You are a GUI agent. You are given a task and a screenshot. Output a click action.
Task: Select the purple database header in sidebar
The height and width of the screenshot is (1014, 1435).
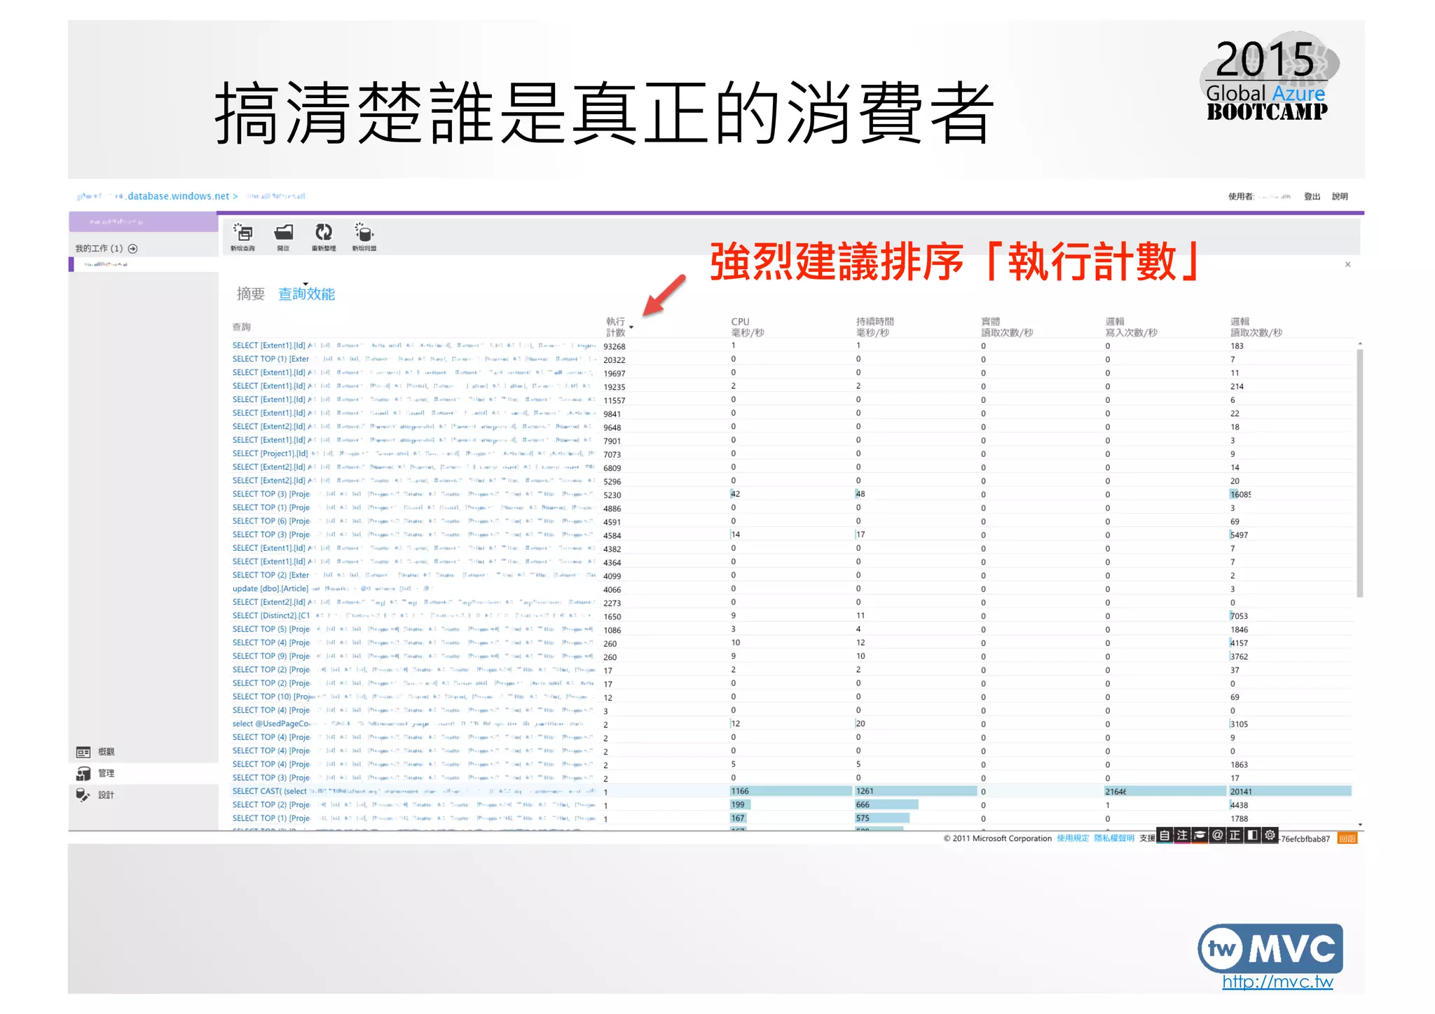point(143,222)
